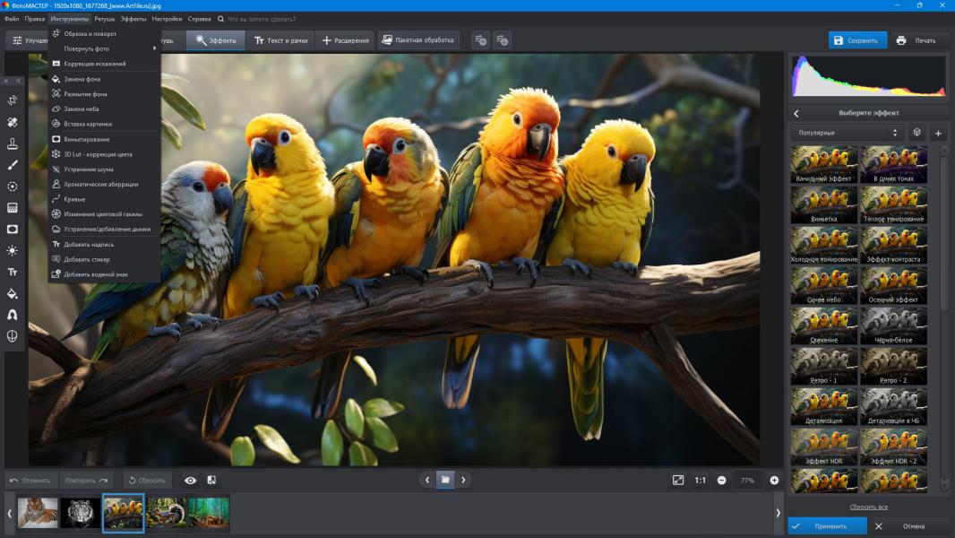The image size is (955, 538).
Task: Click the search field Что вы хотите сделать?
Action: (x=262, y=19)
